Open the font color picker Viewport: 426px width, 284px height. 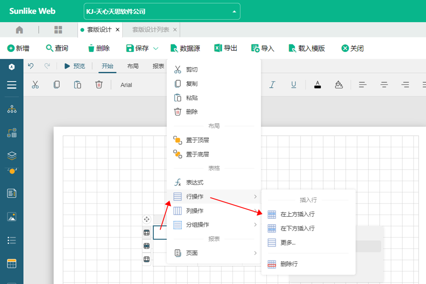point(317,85)
